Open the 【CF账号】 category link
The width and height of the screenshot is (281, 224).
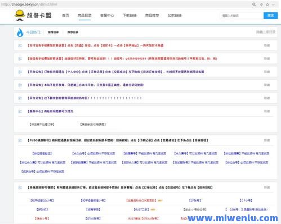(195, 200)
